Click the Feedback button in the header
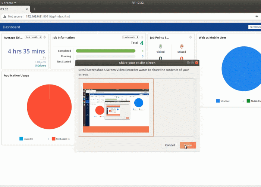The width and height of the screenshot is (261, 187). click(x=255, y=27)
